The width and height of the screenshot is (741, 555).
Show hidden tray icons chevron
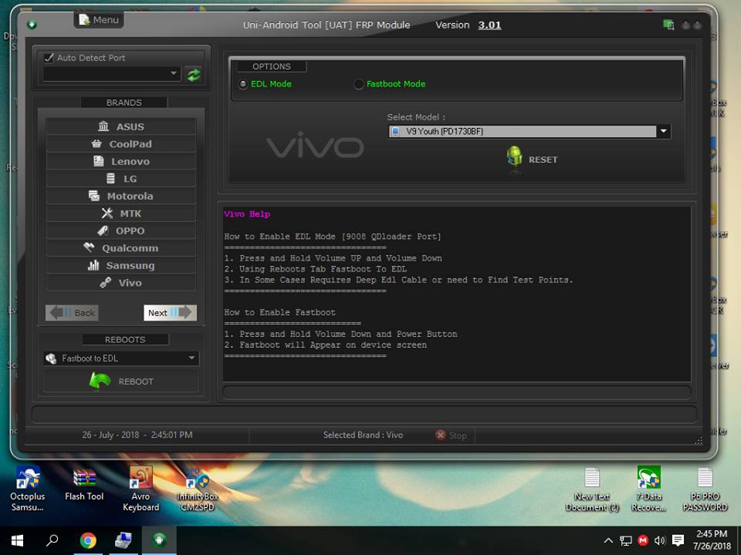pyautogui.click(x=608, y=541)
